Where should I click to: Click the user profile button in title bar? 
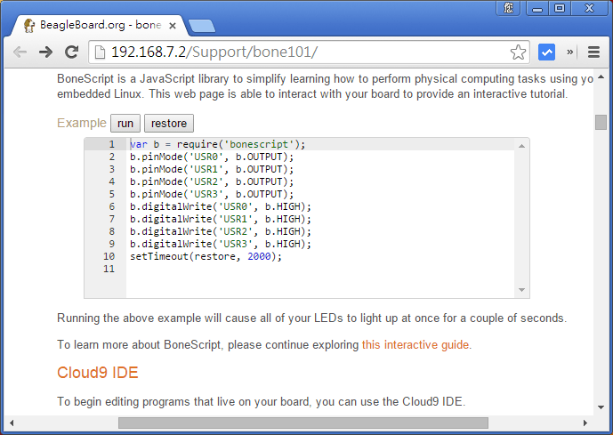508,8
